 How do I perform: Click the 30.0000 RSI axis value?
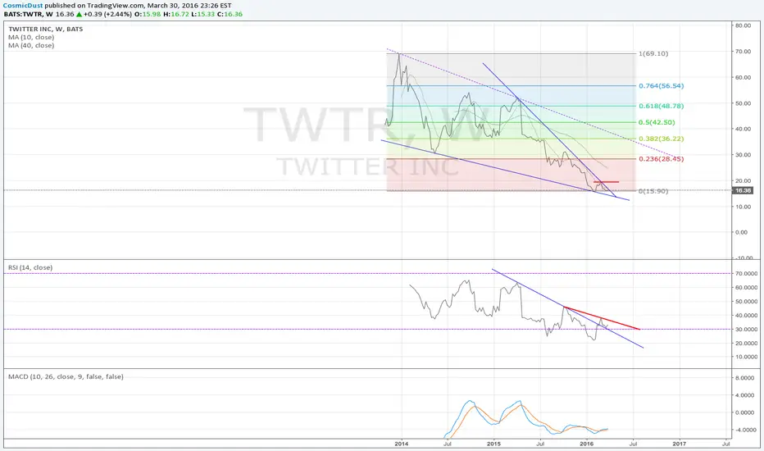click(746, 329)
